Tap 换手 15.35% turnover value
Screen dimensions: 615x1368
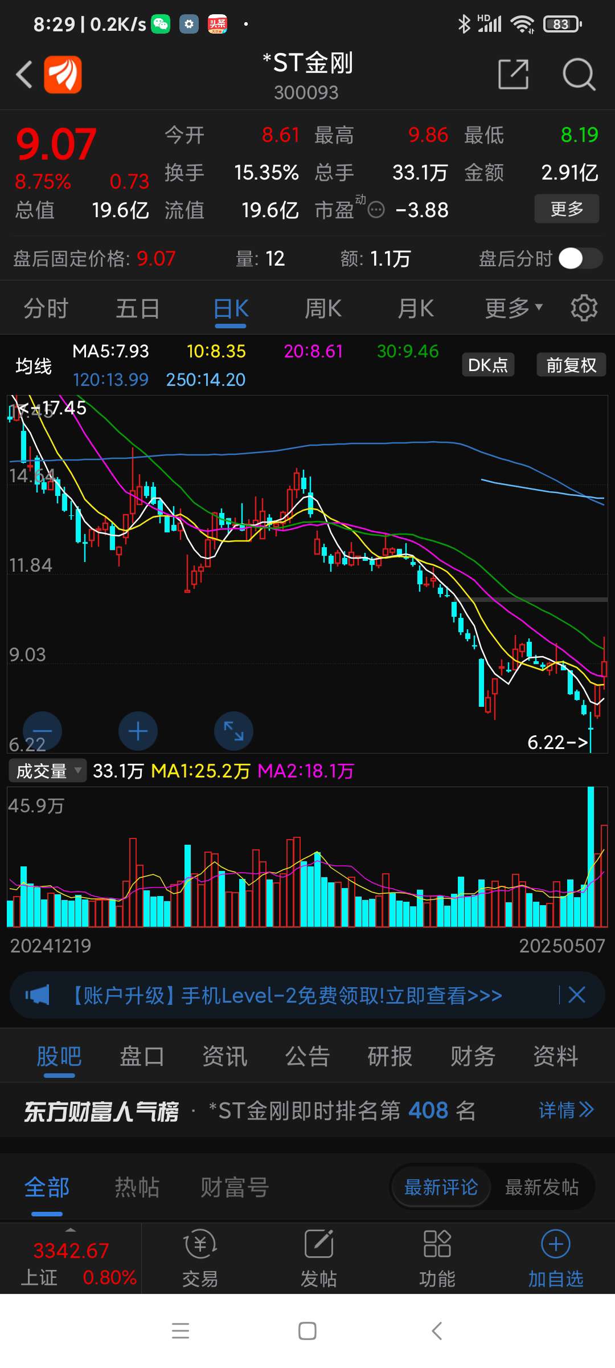point(232,172)
